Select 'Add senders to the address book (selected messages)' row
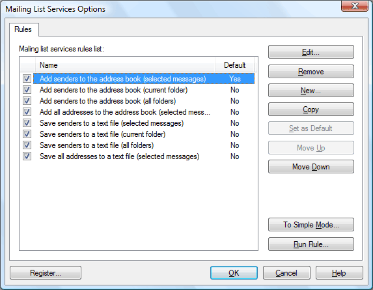The image size is (373, 290). (144, 79)
